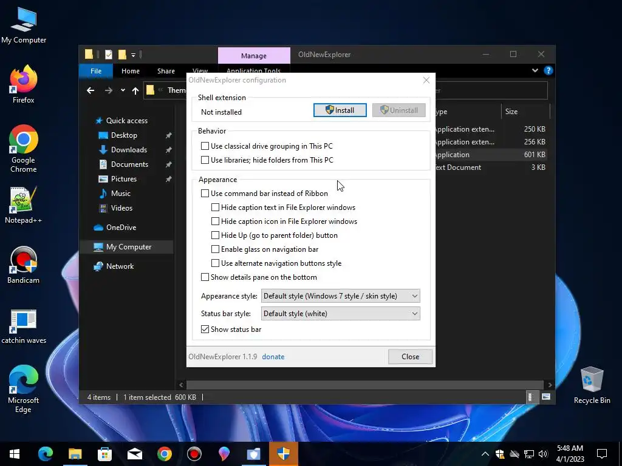Check Use libraries; hide folders option
Screen dimensions: 622x466
tap(205, 160)
